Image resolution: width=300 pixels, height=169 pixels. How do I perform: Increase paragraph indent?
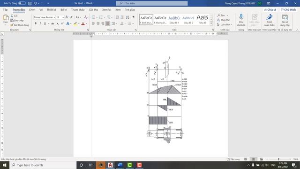pyautogui.click(x=122, y=17)
